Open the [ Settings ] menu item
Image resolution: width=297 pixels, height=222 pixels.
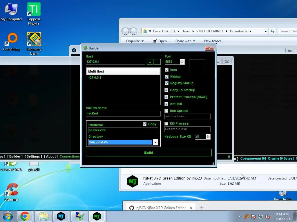[33, 156]
